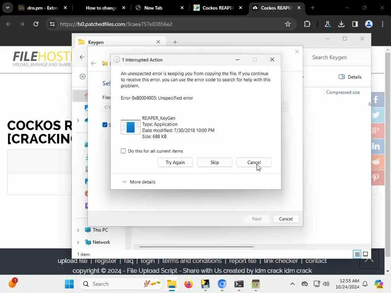Click the browser back arrow
This screenshot has width=391, height=293.
coord(8,24)
